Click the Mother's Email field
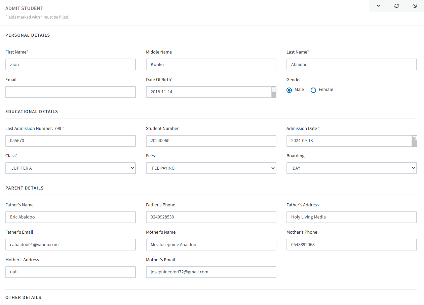424x305 pixels. click(x=211, y=272)
